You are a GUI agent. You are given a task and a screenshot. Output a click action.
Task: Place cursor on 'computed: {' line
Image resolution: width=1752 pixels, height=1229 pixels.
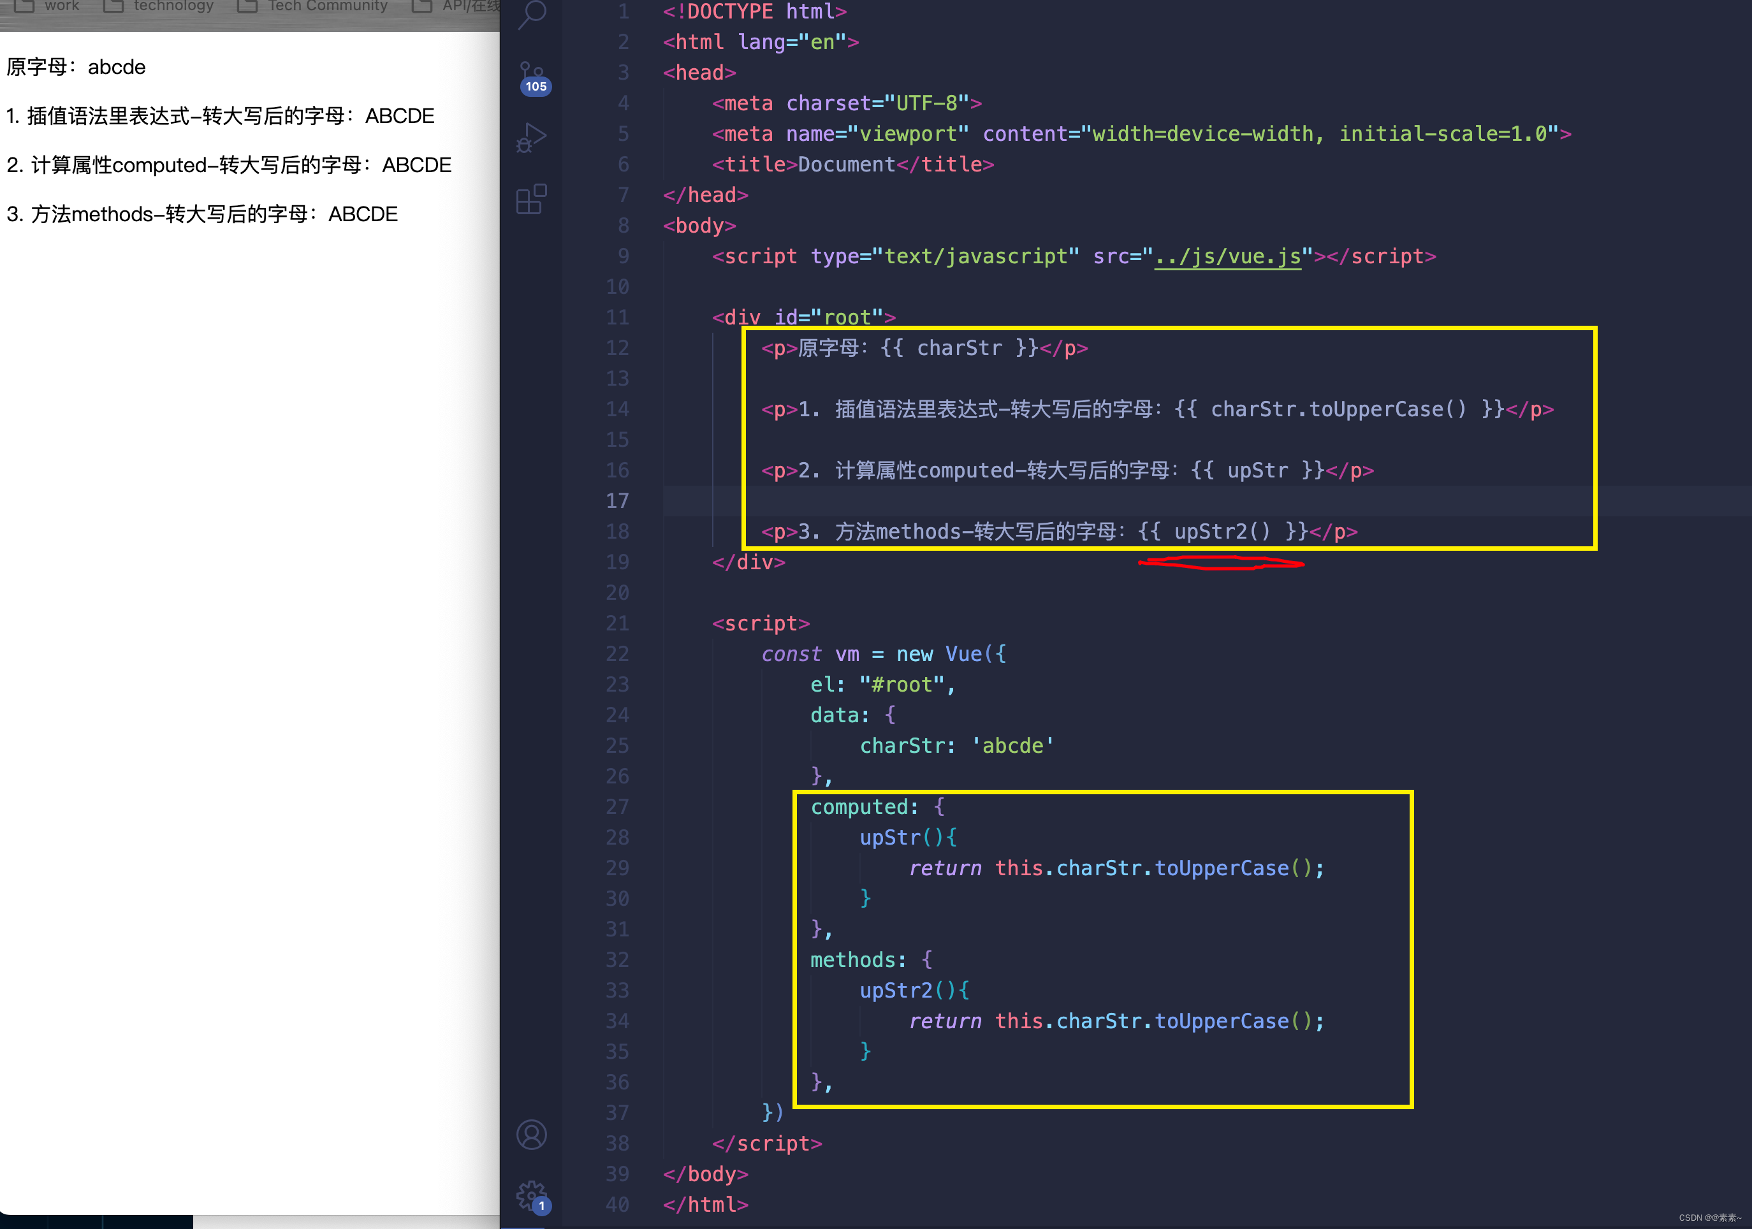pyautogui.click(x=877, y=807)
